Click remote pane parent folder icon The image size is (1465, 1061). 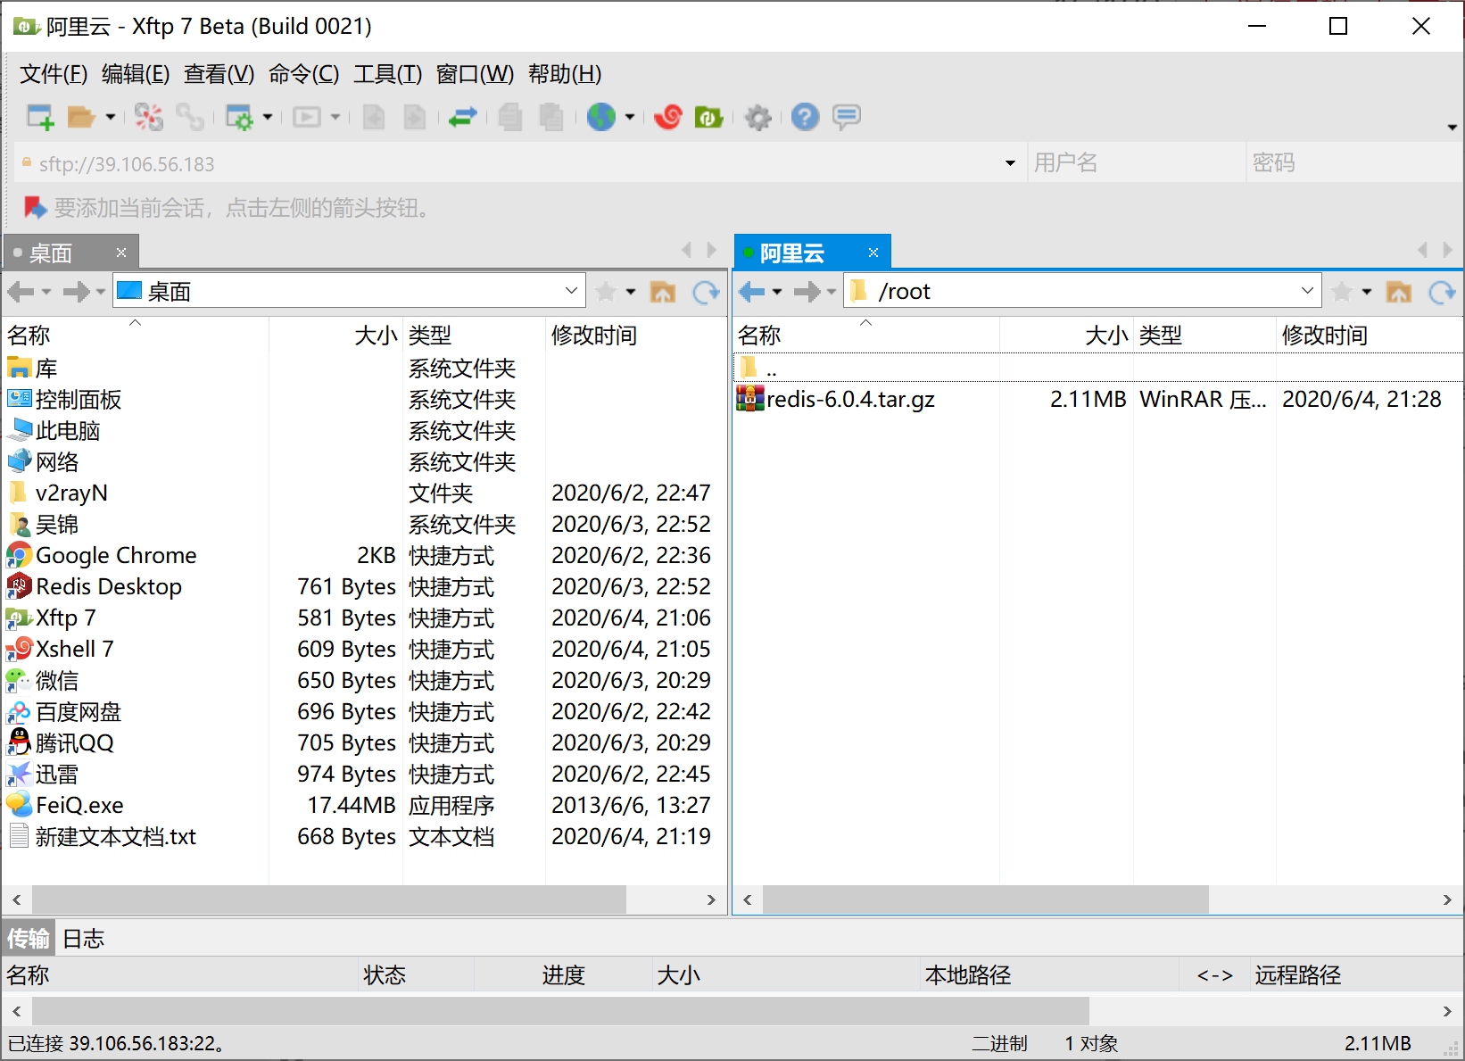[1399, 292]
